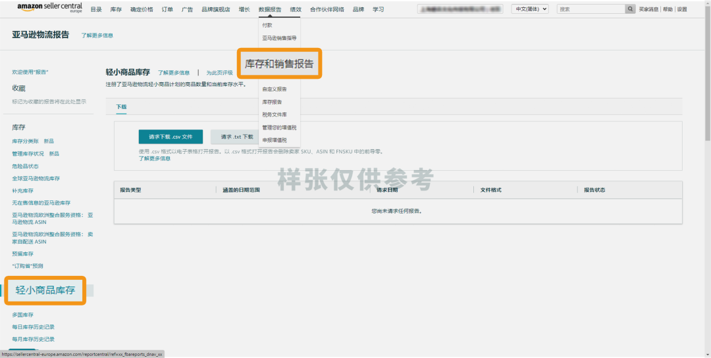Click the 涵盖的日期范围 column header
The image size is (711, 358).
click(241, 190)
